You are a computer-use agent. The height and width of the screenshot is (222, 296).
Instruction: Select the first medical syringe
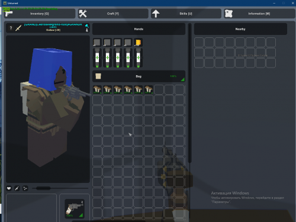tap(97, 57)
